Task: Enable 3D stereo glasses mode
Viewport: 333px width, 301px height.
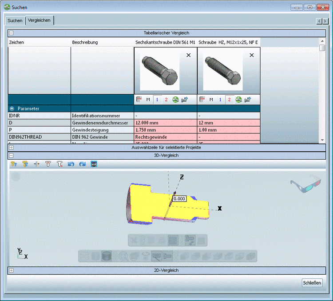Action: (x=306, y=183)
